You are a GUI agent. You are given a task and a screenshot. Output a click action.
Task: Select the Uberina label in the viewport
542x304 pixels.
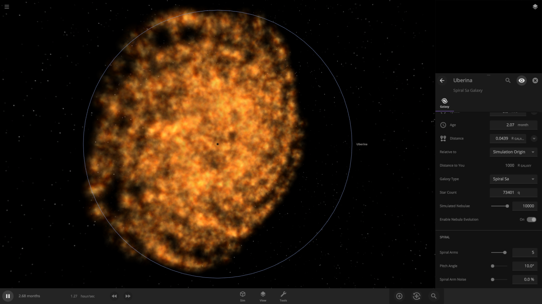(x=362, y=144)
